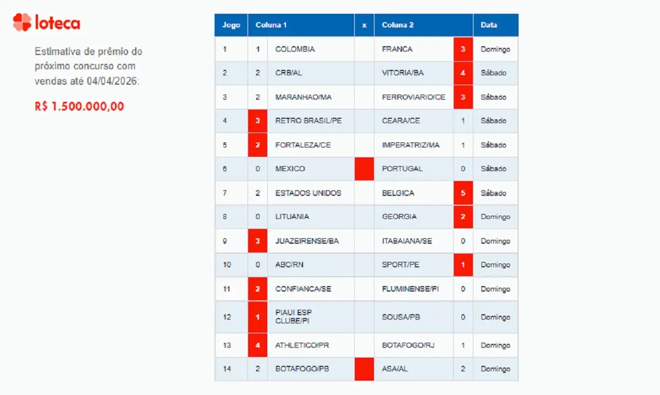
Task: Click VITORIA/BA red score cell 4
Action: pos(463,73)
